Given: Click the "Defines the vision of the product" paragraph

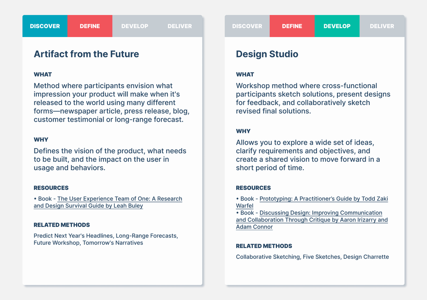Looking at the screenshot, I should point(110,159).
